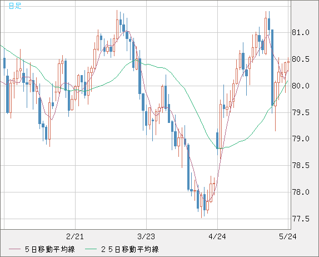Click the 80.0 price axis label
The height and width of the screenshot is (257, 319).
tap(301, 86)
